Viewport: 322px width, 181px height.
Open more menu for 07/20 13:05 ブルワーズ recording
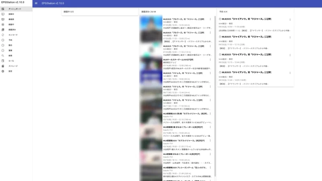[x=210, y=19]
